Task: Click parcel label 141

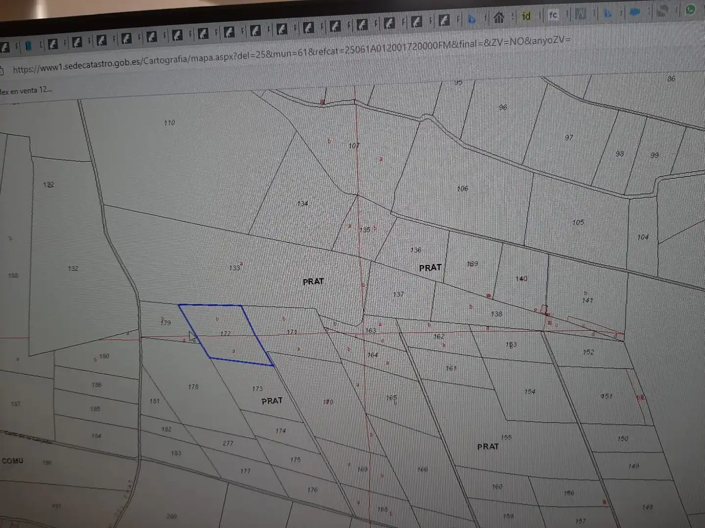Action: (587, 301)
